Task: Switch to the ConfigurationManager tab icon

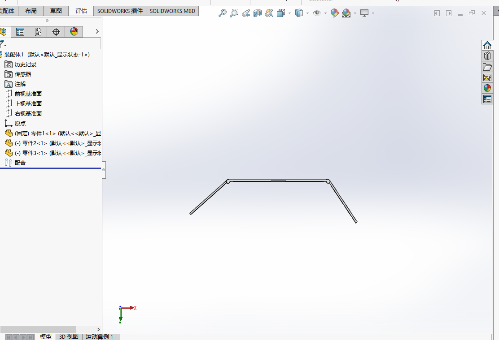Action: [x=38, y=31]
